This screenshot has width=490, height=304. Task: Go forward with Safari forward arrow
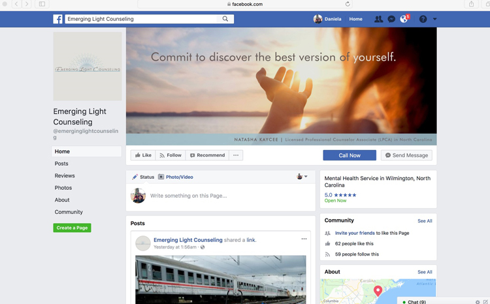27,4
